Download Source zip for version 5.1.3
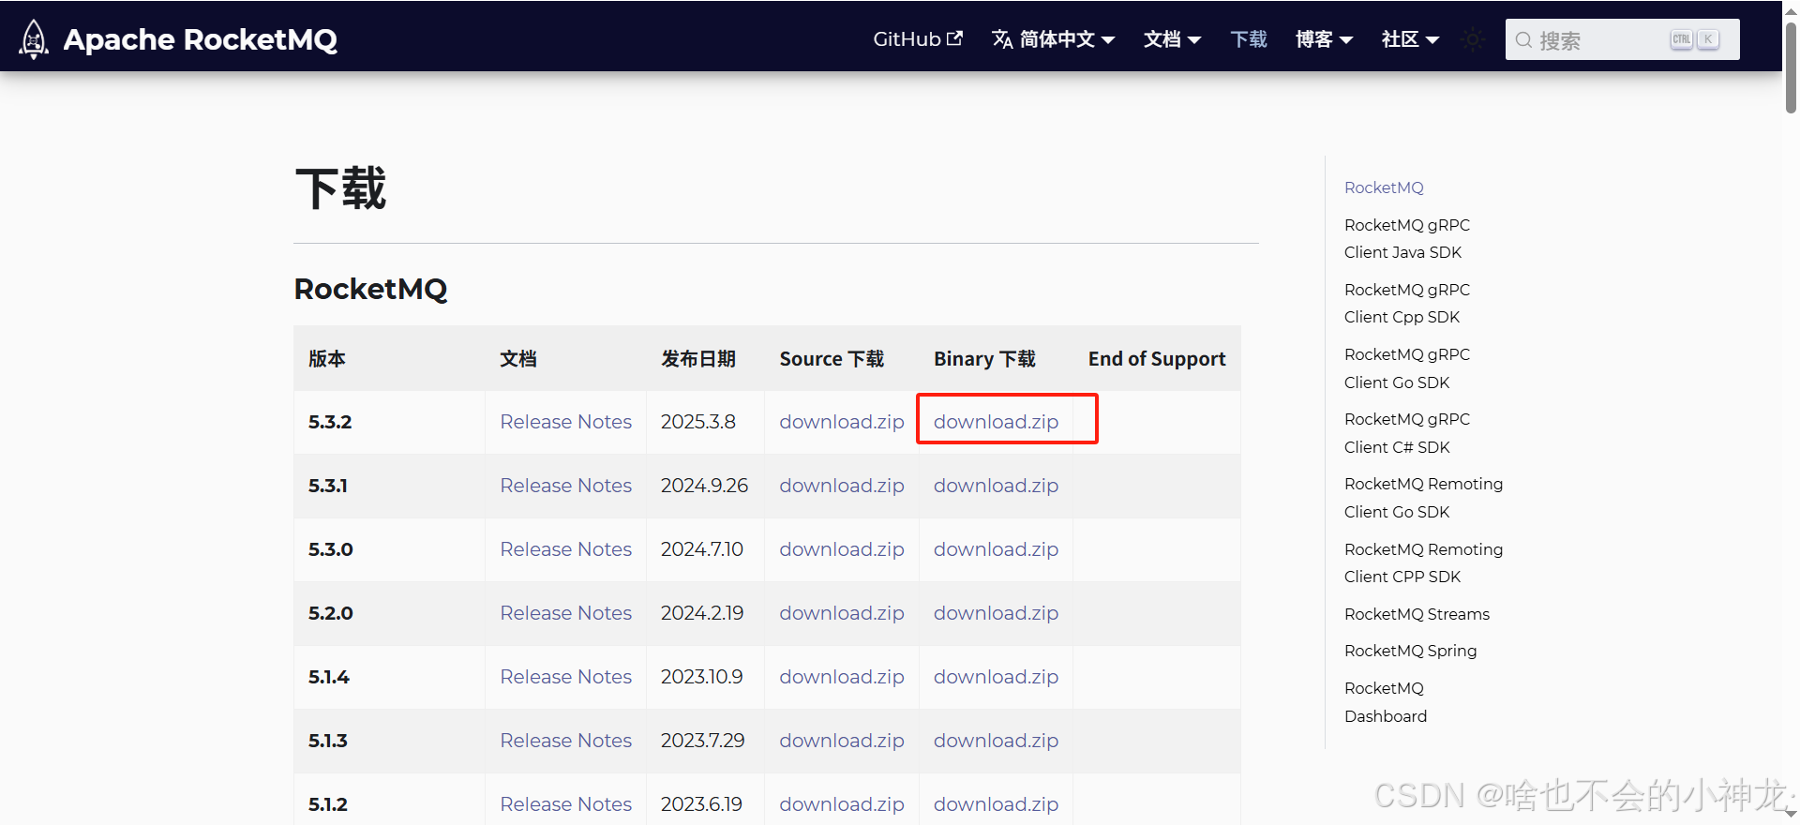Image resolution: width=1800 pixels, height=825 pixels. tap(842, 741)
